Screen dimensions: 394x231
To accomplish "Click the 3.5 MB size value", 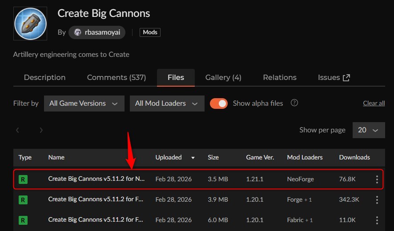I will coord(218,179).
